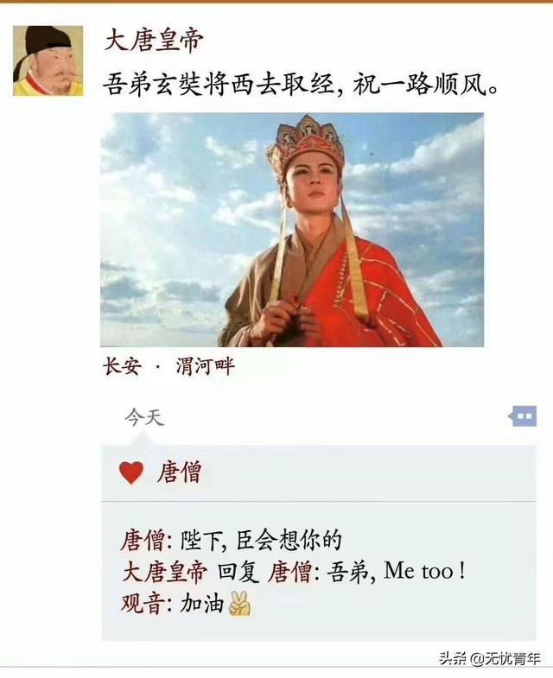Image resolution: width=553 pixels, height=678 pixels.
Task: Open poster name 大唐皇帝 at top
Action: [154, 41]
